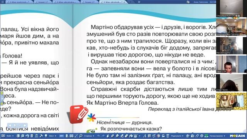Click the link connector icon

pos(76,136)
